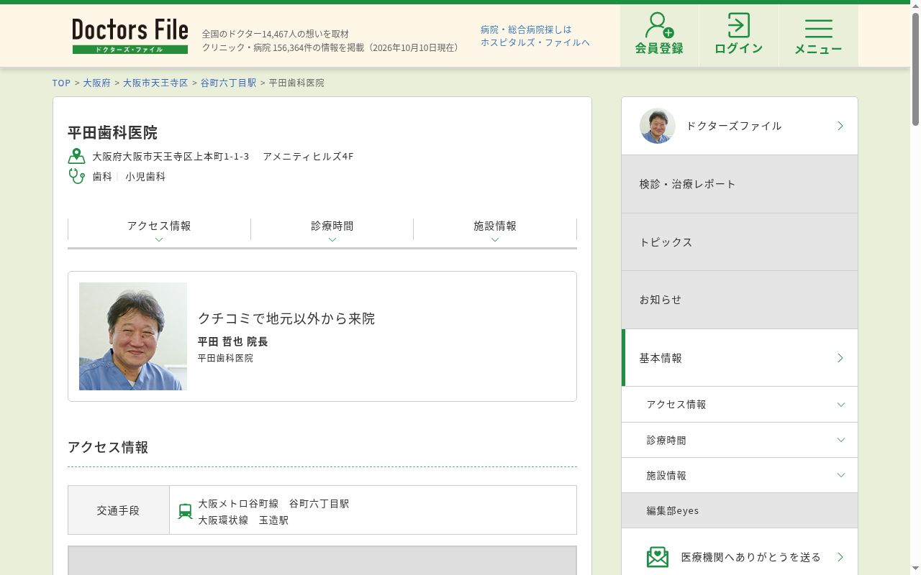Open ドクターズファイル sidebar label
Screen dimensions: 921x575
click(734, 126)
